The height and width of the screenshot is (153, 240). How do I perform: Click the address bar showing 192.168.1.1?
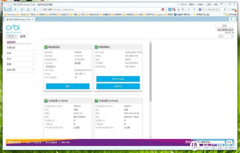coord(100,10)
